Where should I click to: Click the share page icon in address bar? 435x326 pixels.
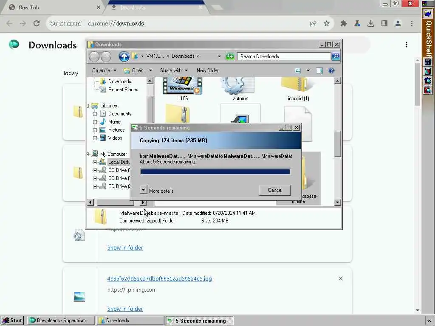click(313, 24)
